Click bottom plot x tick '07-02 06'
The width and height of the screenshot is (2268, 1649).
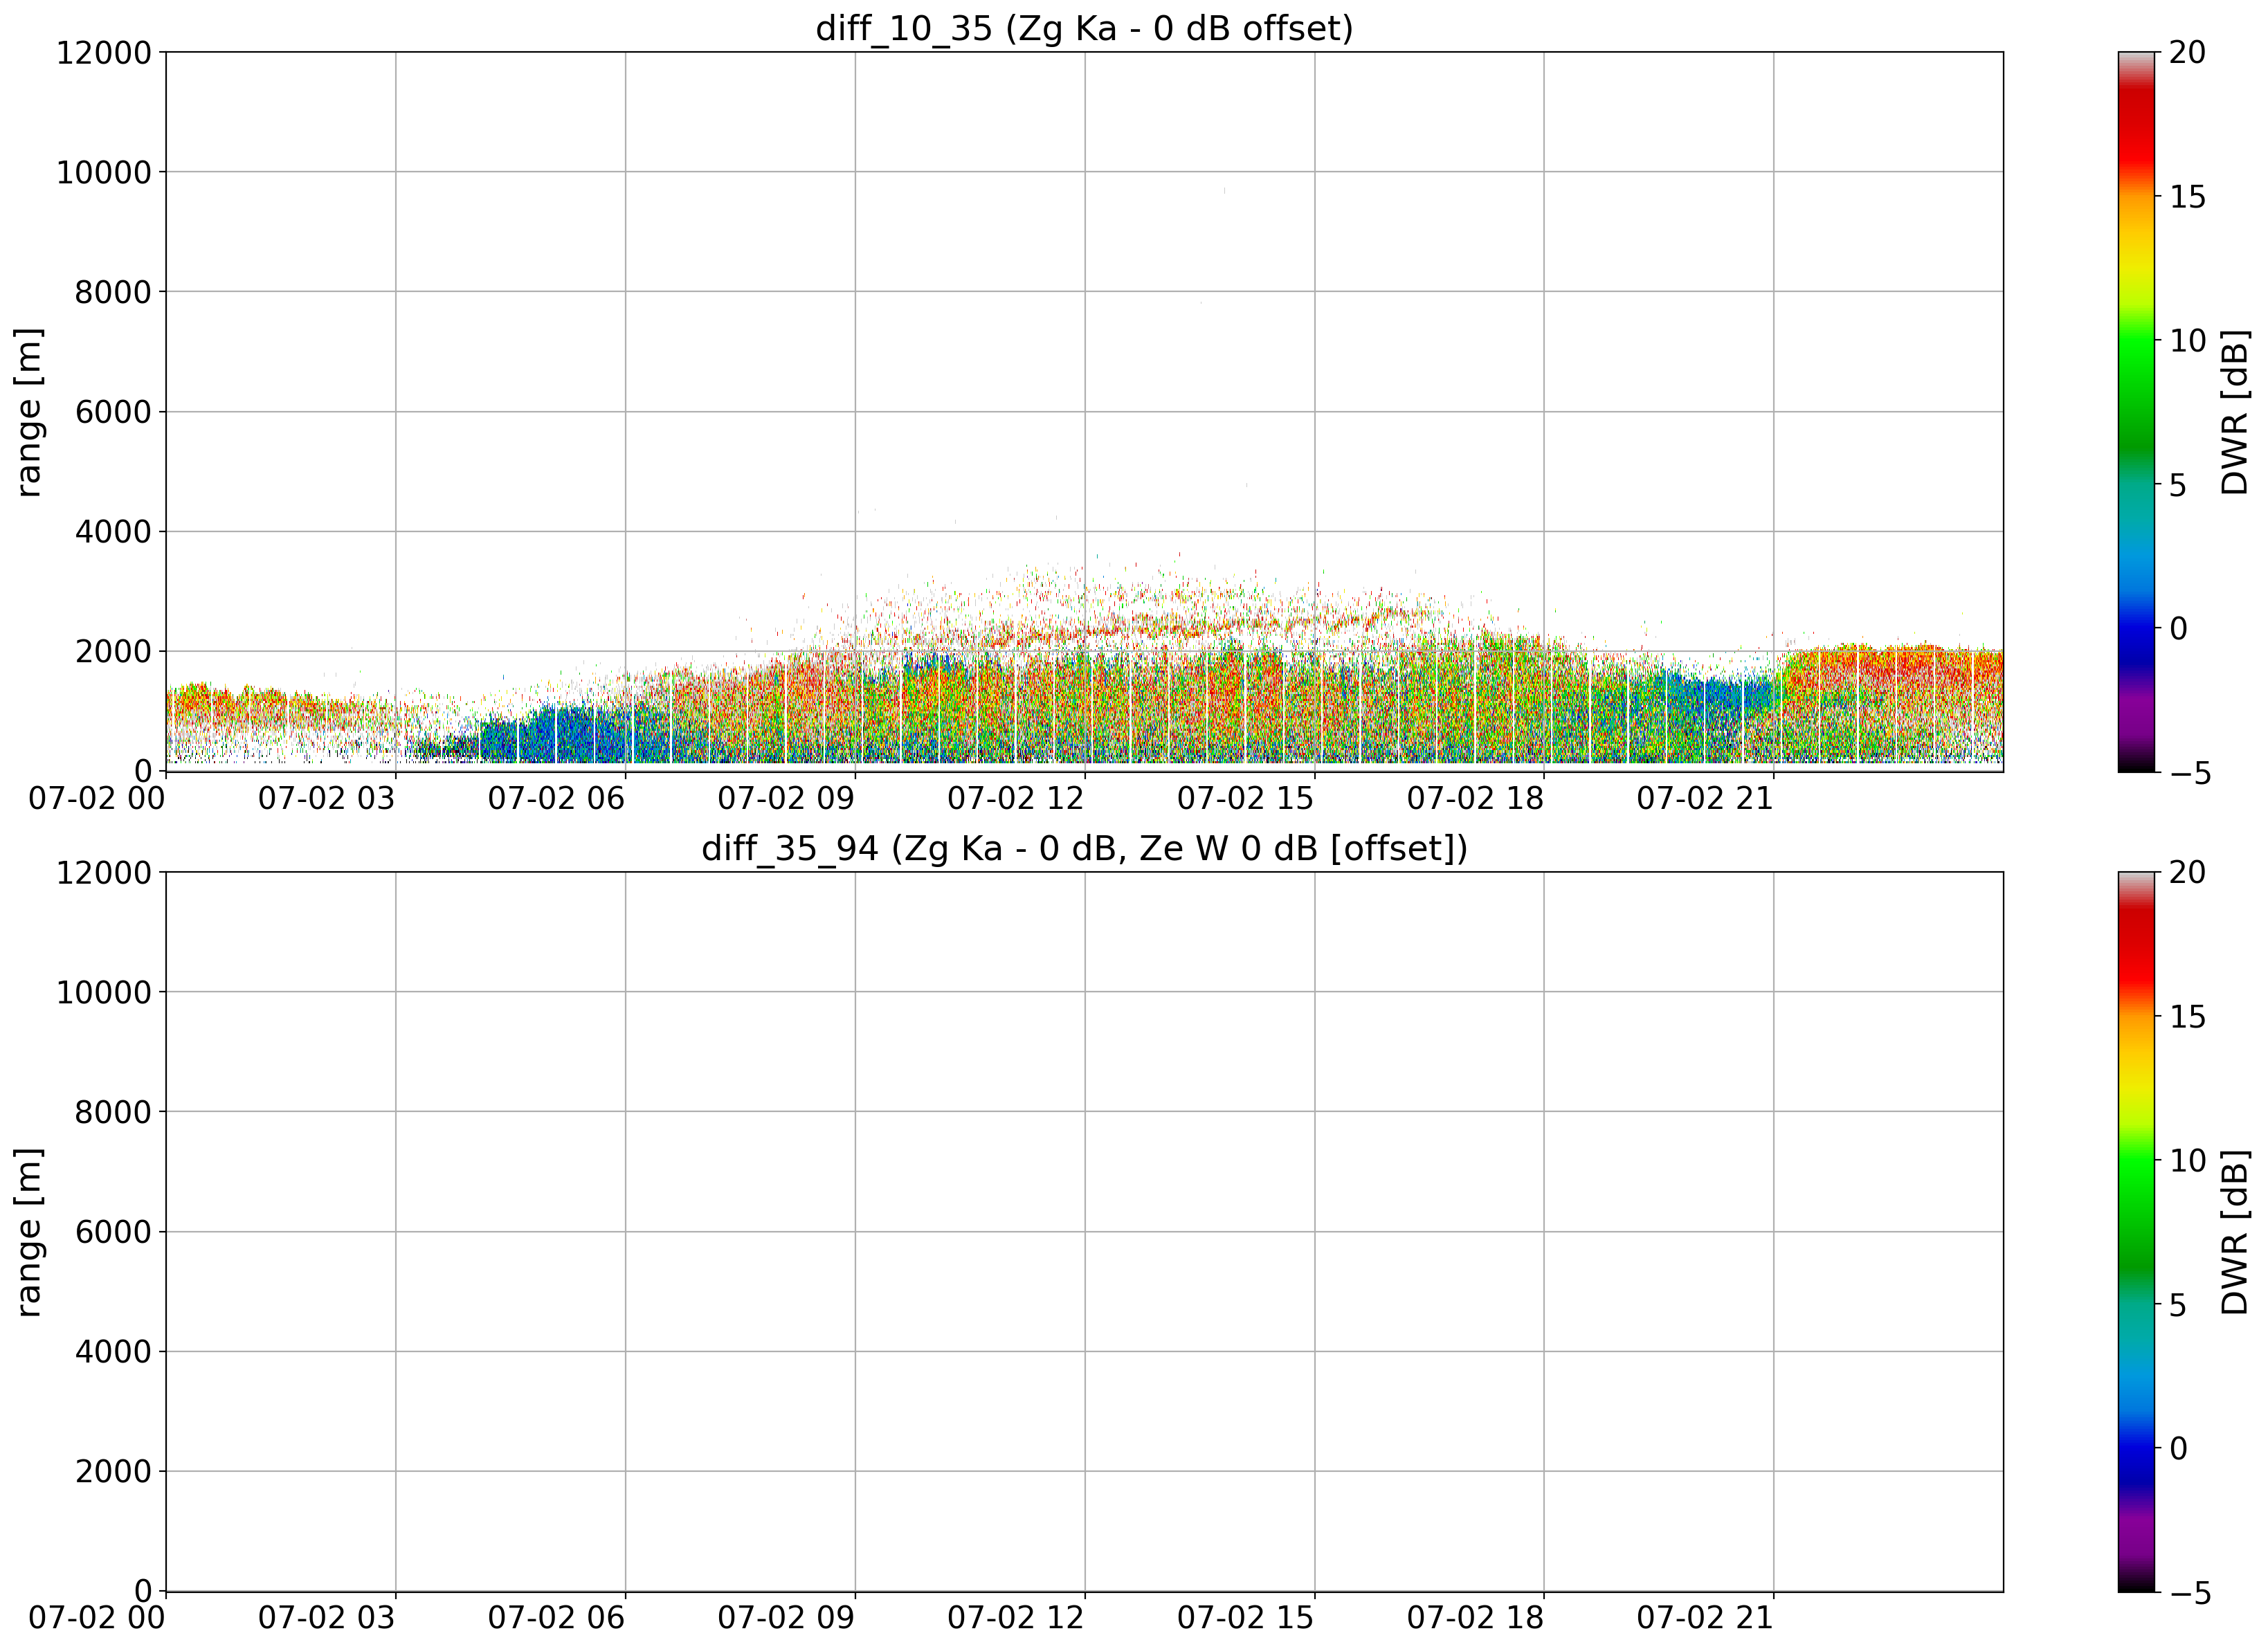556,1618
